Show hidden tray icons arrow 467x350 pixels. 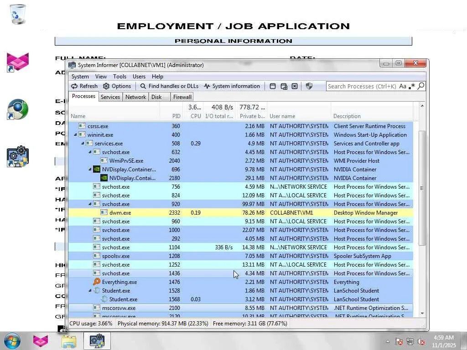point(388,342)
